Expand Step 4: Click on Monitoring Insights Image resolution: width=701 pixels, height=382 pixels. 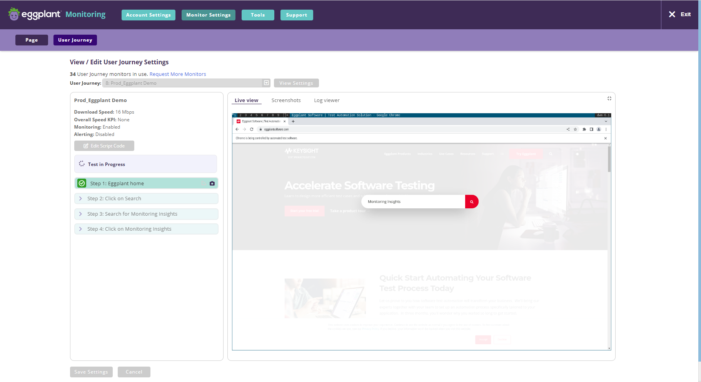coord(146,229)
